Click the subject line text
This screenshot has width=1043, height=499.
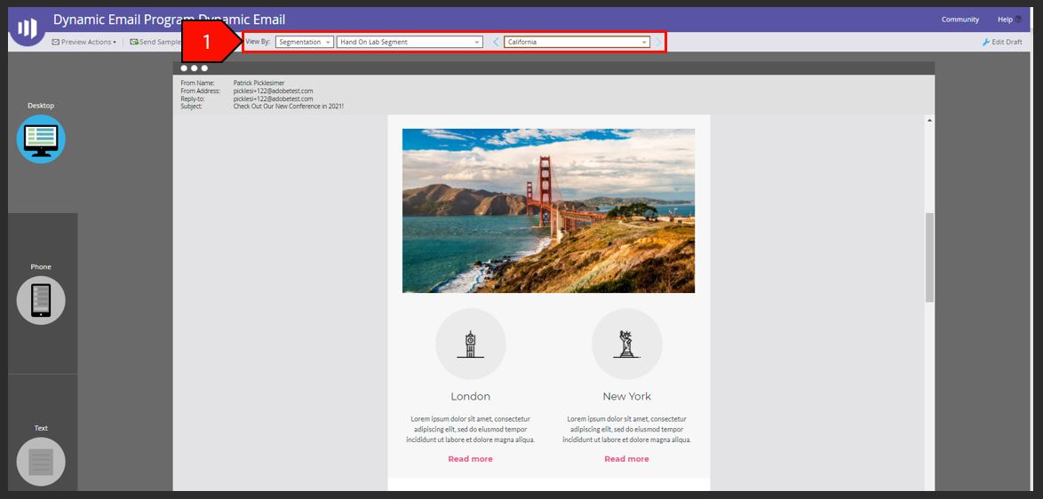[288, 107]
